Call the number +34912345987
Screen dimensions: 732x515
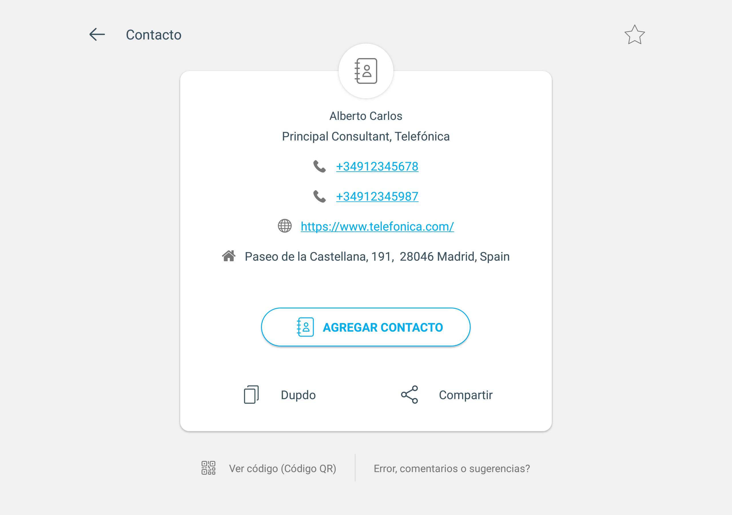pos(377,196)
